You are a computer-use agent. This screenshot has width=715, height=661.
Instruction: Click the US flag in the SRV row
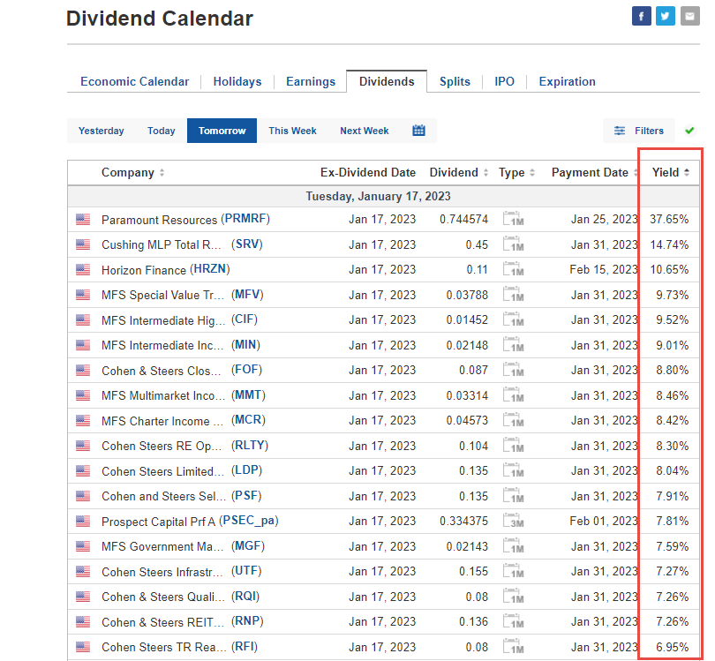tap(83, 244)
